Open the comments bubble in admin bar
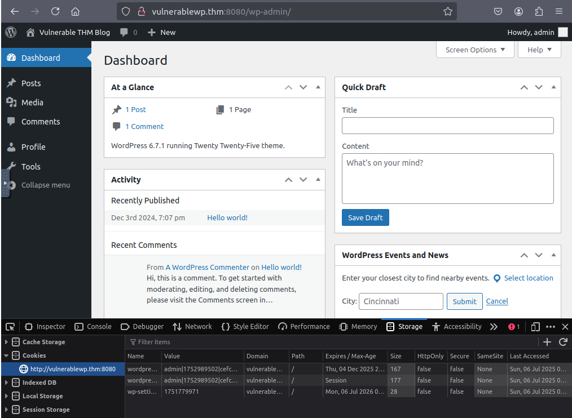Image resolution: width=572 pixels, height=418 pixels. (129, 33)
